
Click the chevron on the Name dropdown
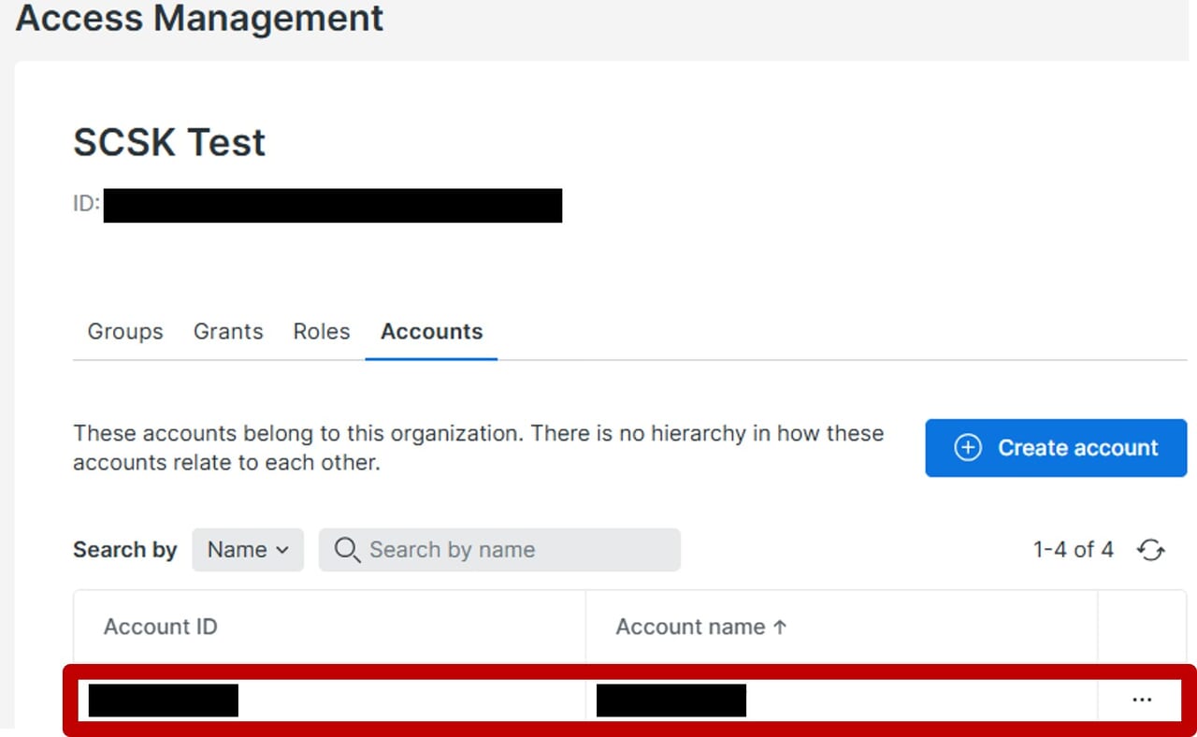coord(282,550)
